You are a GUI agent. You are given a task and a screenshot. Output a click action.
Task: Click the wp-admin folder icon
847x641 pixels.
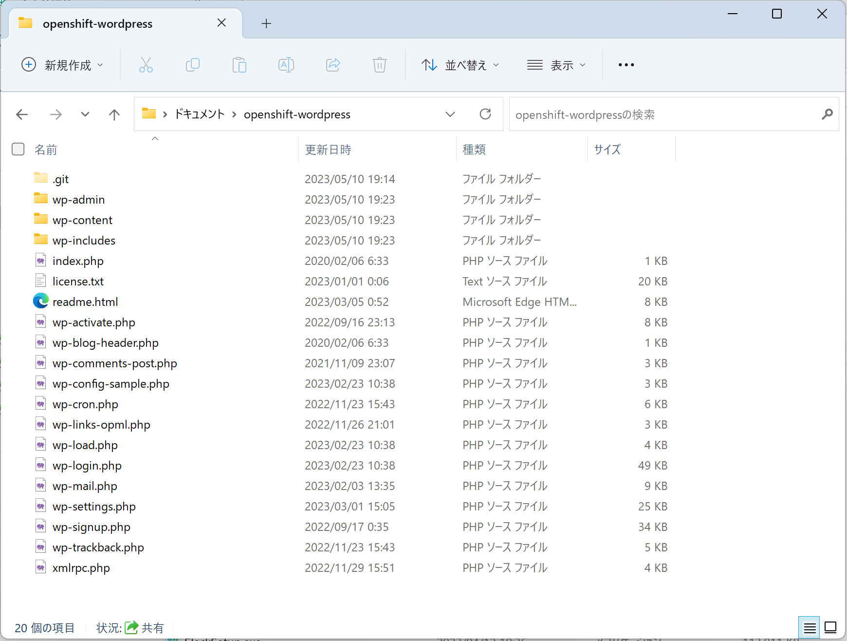41,198
